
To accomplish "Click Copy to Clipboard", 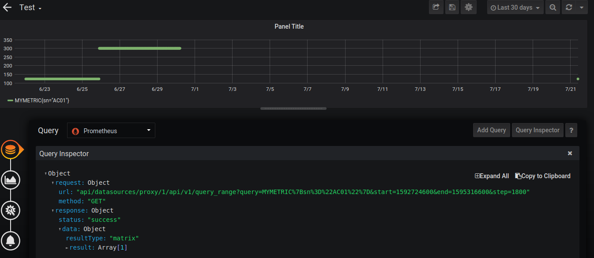I will [543, 176].
